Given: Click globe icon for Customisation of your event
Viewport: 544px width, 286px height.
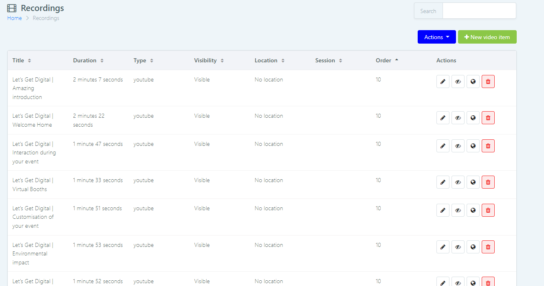Looking at the screenshot, I should (x=473, y=210).
